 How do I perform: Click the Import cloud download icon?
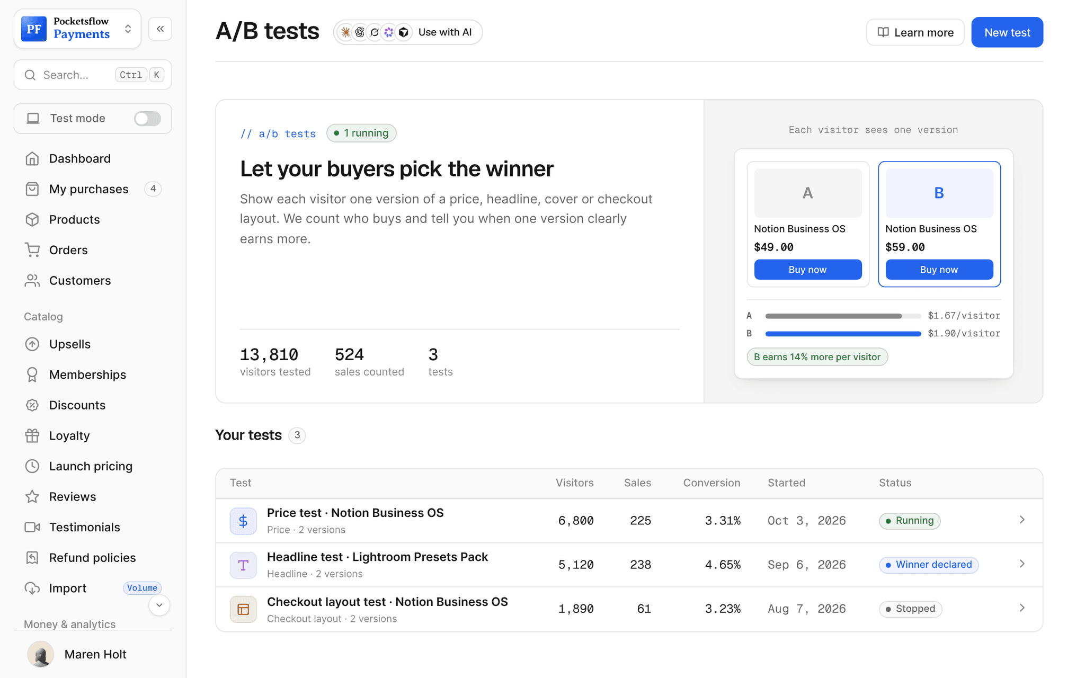(x=32, y=588)
